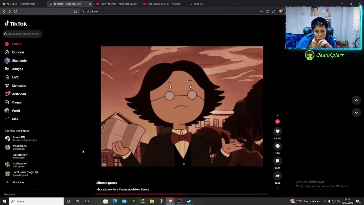Go to the previous video
The width and height of the screenshot is (364, 205).
(356, 101)
